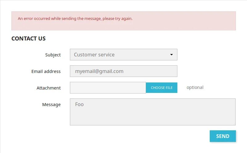Viewport: 247px width, 153px height.
Task: Grab the Message textarea resize handle
Action: tap(234, 124)
